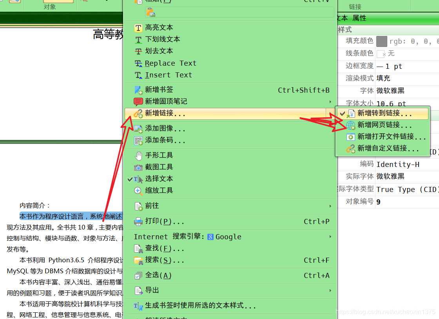Choose 全选(A) menu entry
The image size is (439, 319).
tap(230, 276)
